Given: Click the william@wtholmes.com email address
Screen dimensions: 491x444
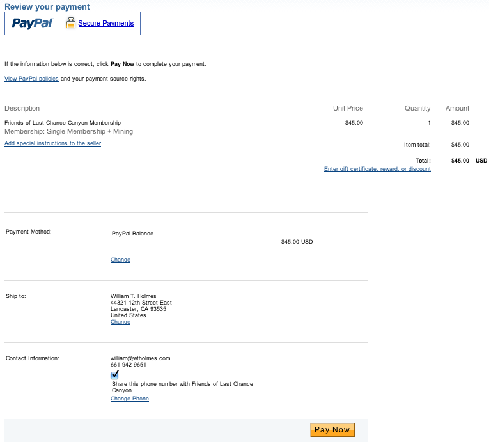Looking at the screenshot, I should click(x=141, y=358).
